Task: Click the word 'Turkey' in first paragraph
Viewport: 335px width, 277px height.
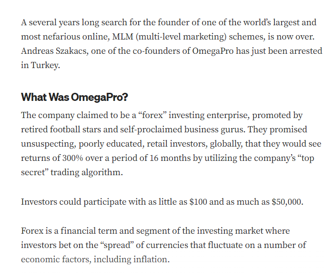Action: [x=45, y=65]
